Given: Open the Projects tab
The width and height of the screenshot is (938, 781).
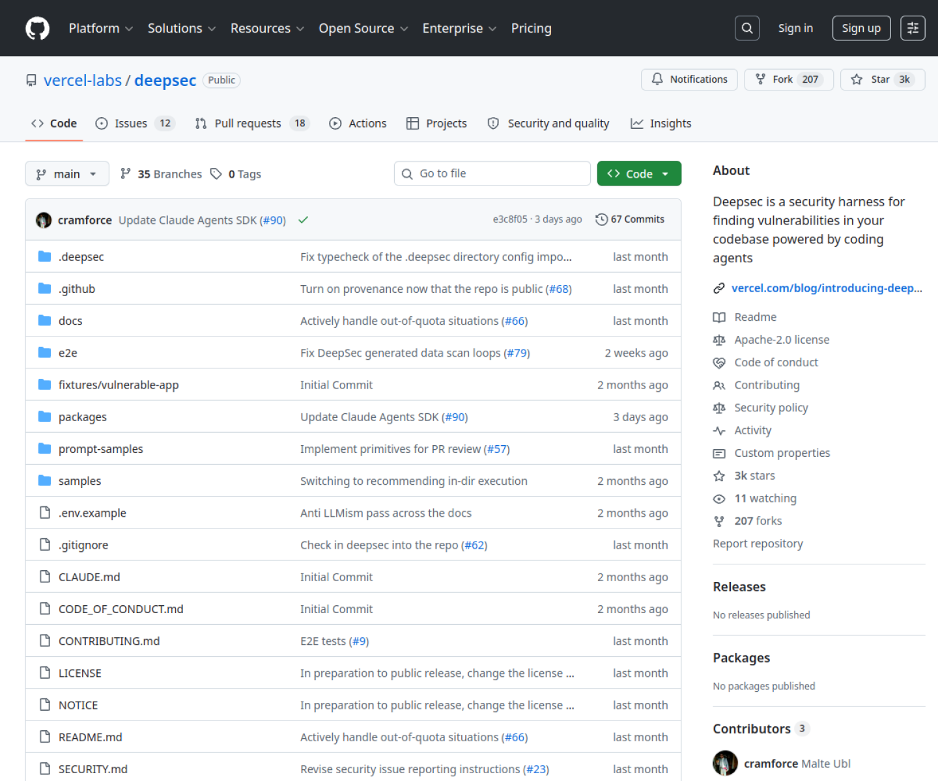Looking at the screenshot, I should point(437,124).
